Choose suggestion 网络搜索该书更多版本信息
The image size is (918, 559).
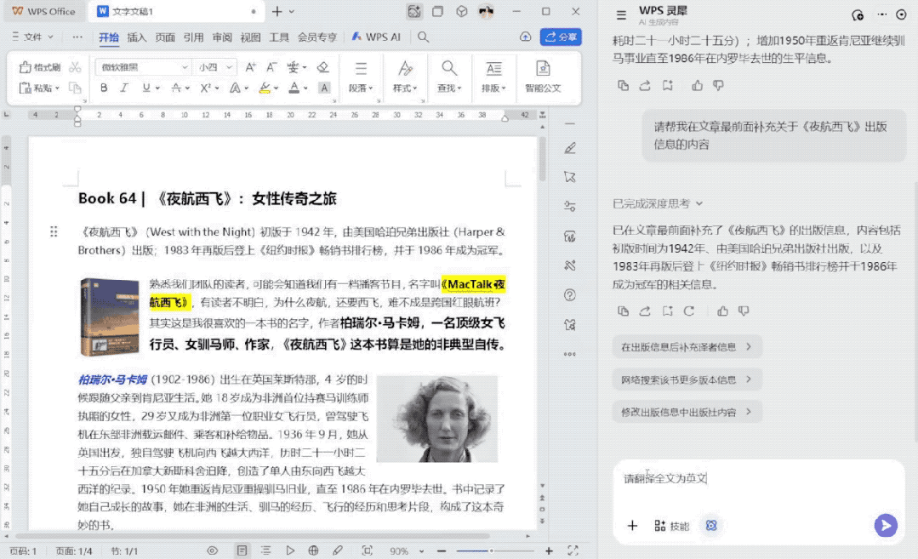pyautogui.click(x=687, y=379)
